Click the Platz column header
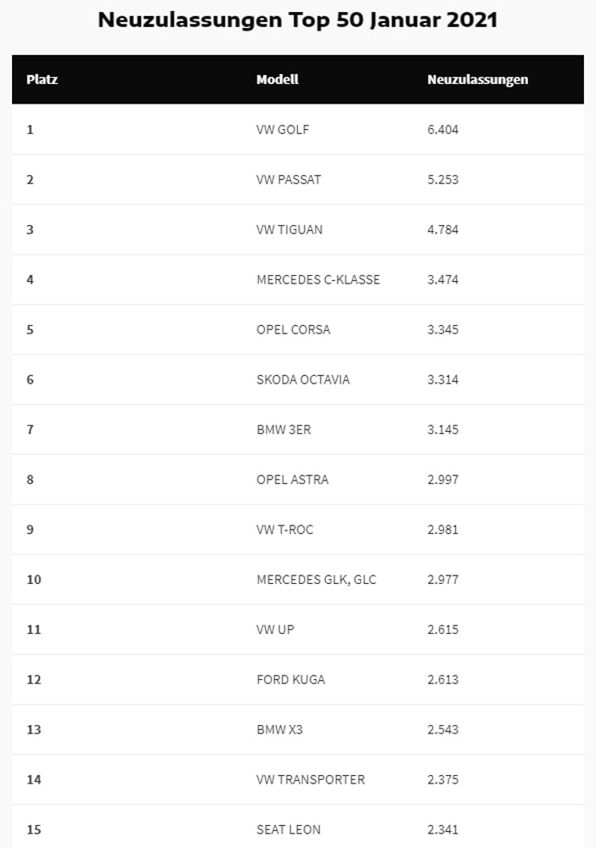The height and width of the screenshot is (848, 596). (x=42, y=80)
